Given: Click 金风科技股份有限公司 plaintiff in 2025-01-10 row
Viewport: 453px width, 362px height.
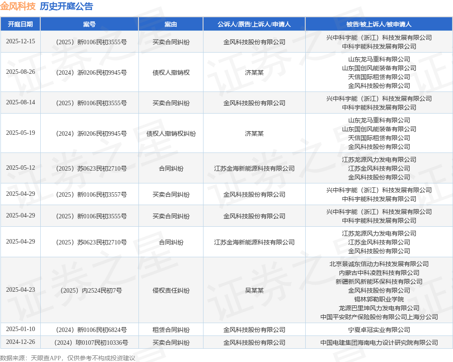Looking at the screenshot, I should pyautogui.click(x=254, y=330).
